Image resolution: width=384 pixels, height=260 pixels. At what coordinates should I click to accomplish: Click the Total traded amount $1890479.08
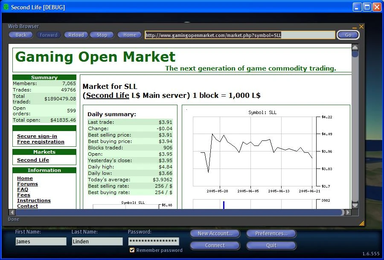(x=60, y=99)
